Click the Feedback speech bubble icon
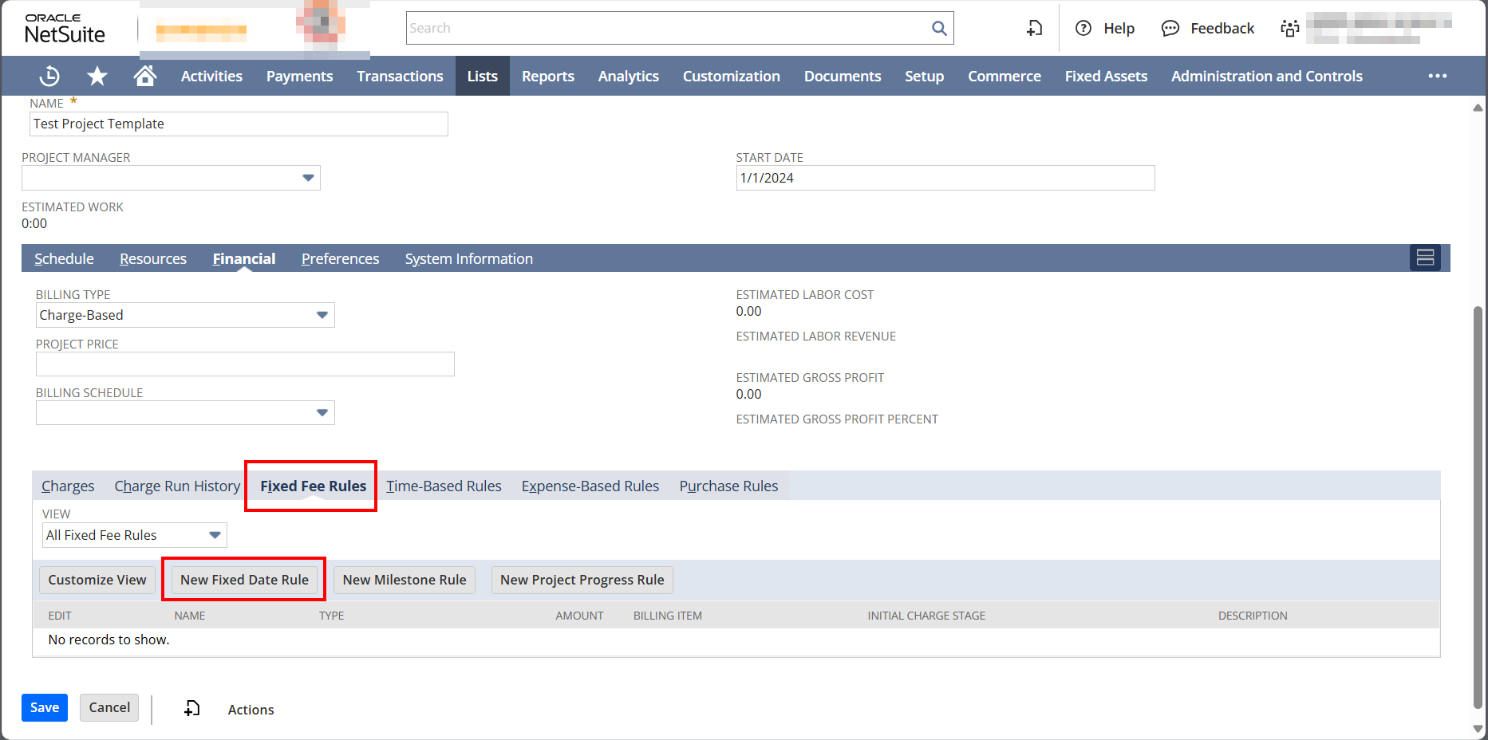The height and width of the screenshot is (740, 1488). (x=1170, y=29)
